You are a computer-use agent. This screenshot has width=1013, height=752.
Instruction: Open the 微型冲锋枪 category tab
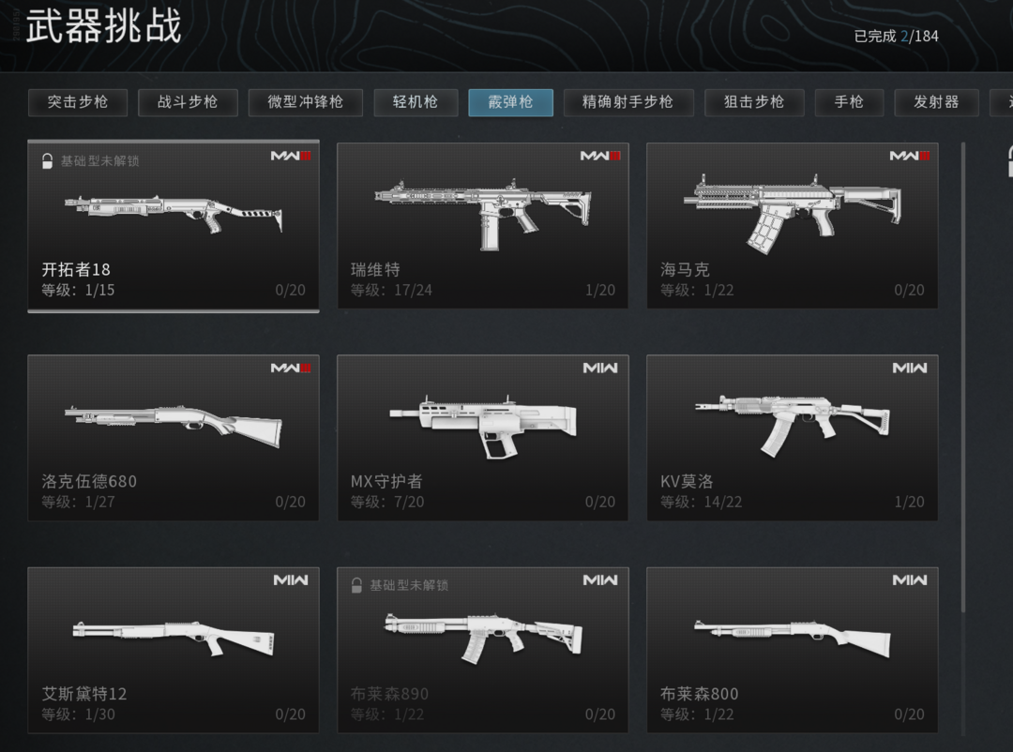306,102
